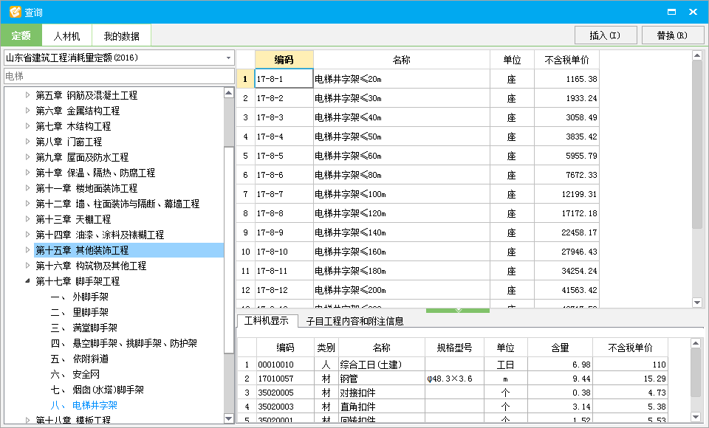Select 六、安全网 subitem
This screenshot has width=709, height=428.
[x=75, y=374]
